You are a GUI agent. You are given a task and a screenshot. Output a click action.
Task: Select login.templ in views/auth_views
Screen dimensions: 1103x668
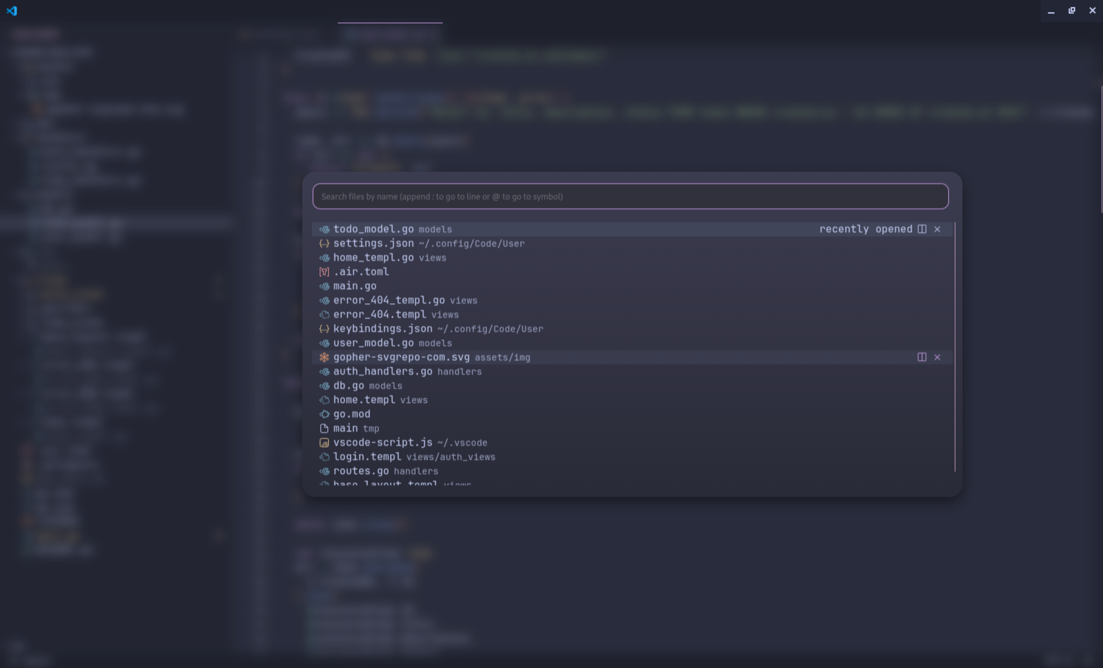tap(632, 457)
